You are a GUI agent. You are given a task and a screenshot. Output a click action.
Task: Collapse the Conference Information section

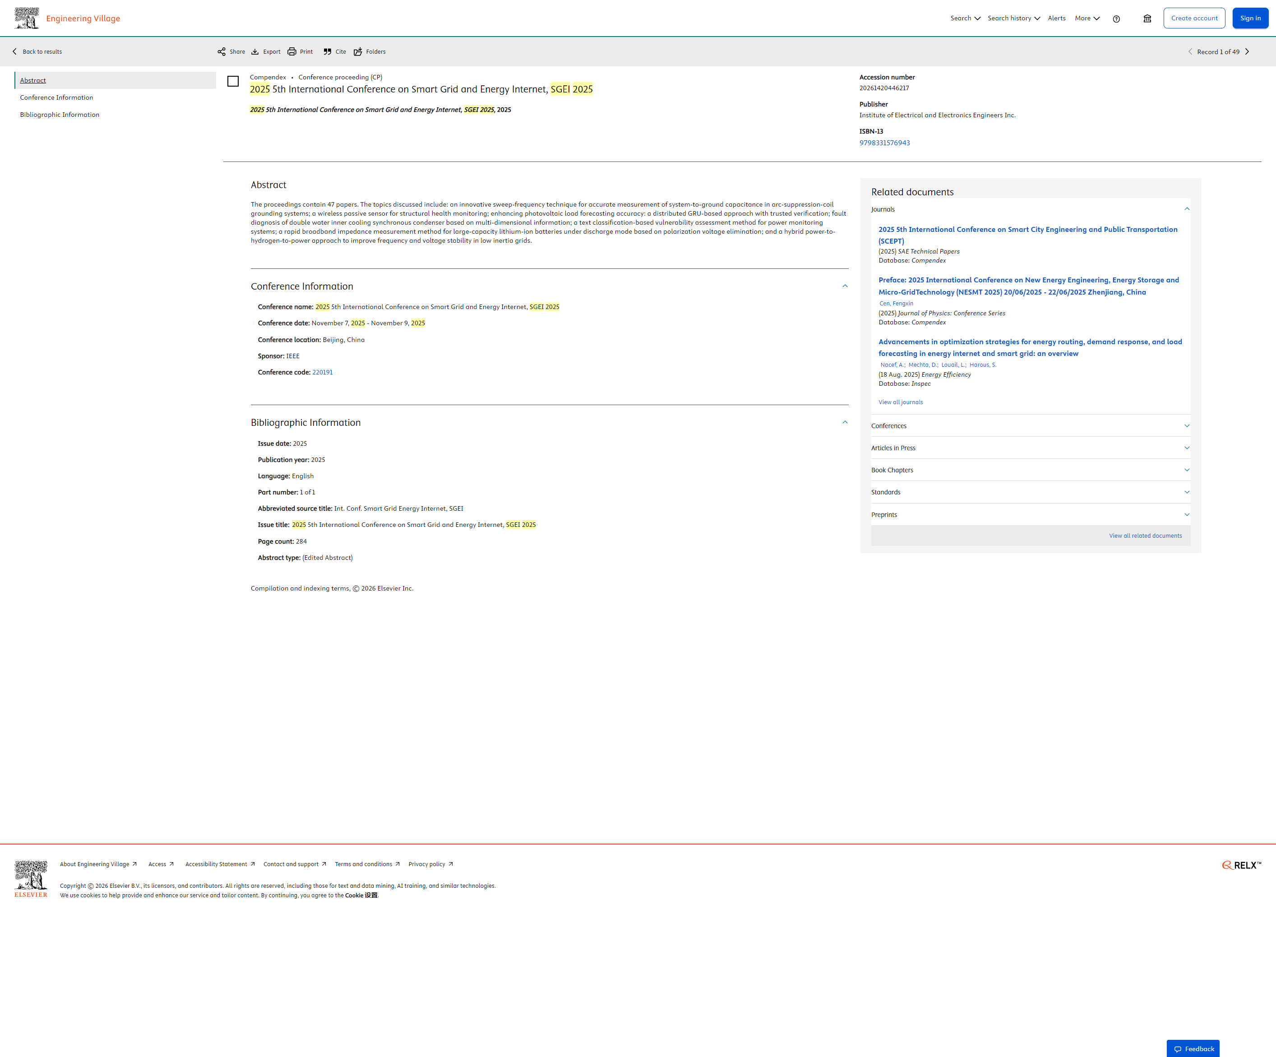click(x=845, y=286)
